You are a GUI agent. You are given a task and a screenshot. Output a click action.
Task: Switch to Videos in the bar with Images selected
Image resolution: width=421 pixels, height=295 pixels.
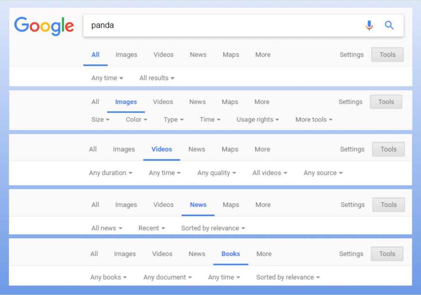[x=163, y=102]
